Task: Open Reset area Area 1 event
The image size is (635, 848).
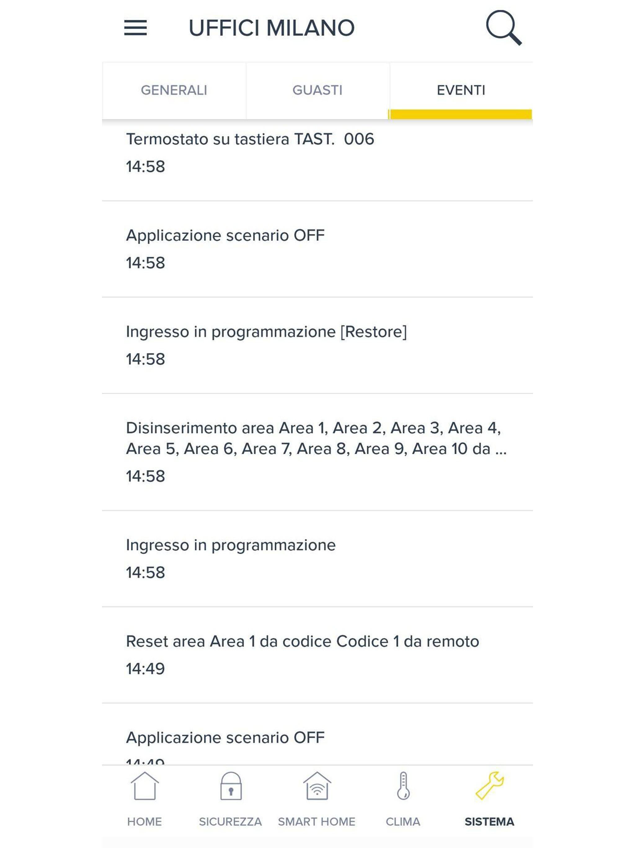Action: (x=317, y=655)
